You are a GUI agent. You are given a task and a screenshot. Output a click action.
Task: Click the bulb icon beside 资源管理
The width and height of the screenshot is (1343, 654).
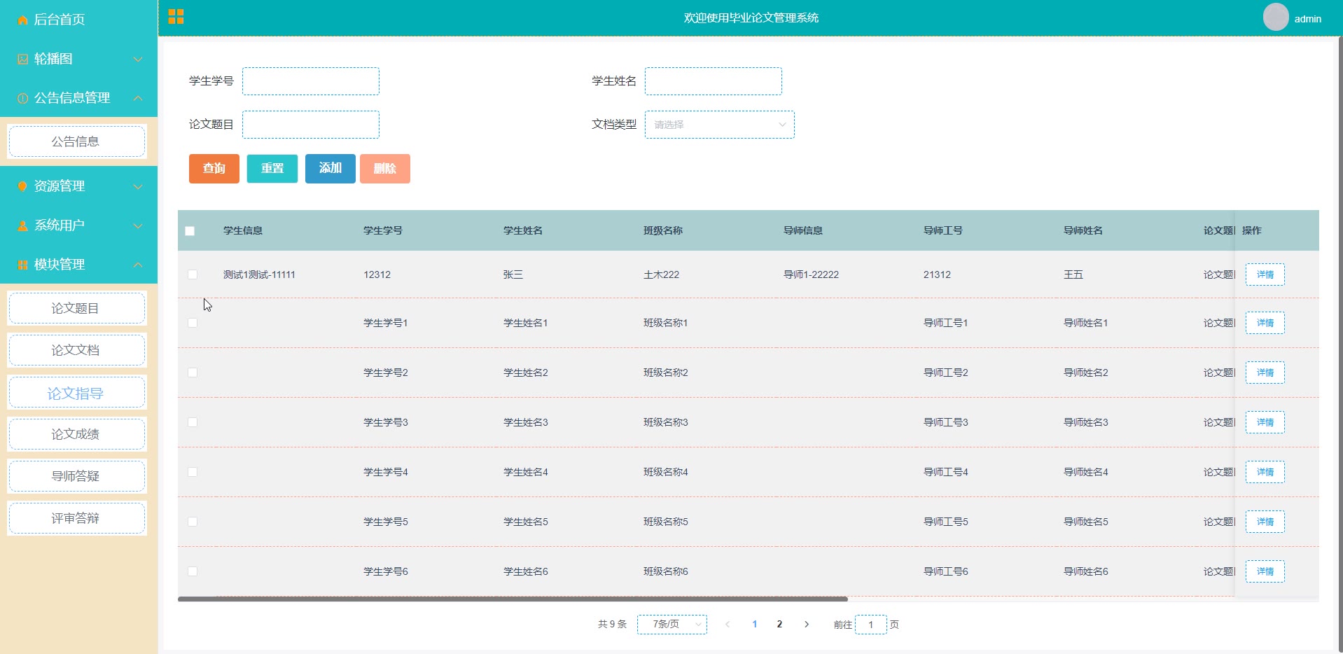click(22, 186)
